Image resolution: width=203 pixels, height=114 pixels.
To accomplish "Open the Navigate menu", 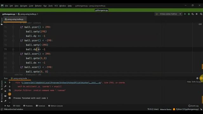I will [x=24, y=6].
